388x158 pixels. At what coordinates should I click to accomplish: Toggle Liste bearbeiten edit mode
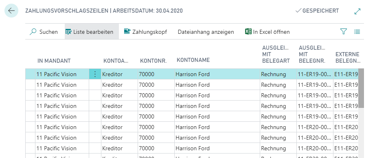pyautogui.click(x=89, y=32)
